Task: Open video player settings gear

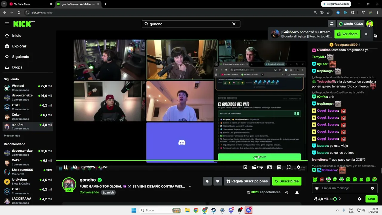Action: click(298, 167)
